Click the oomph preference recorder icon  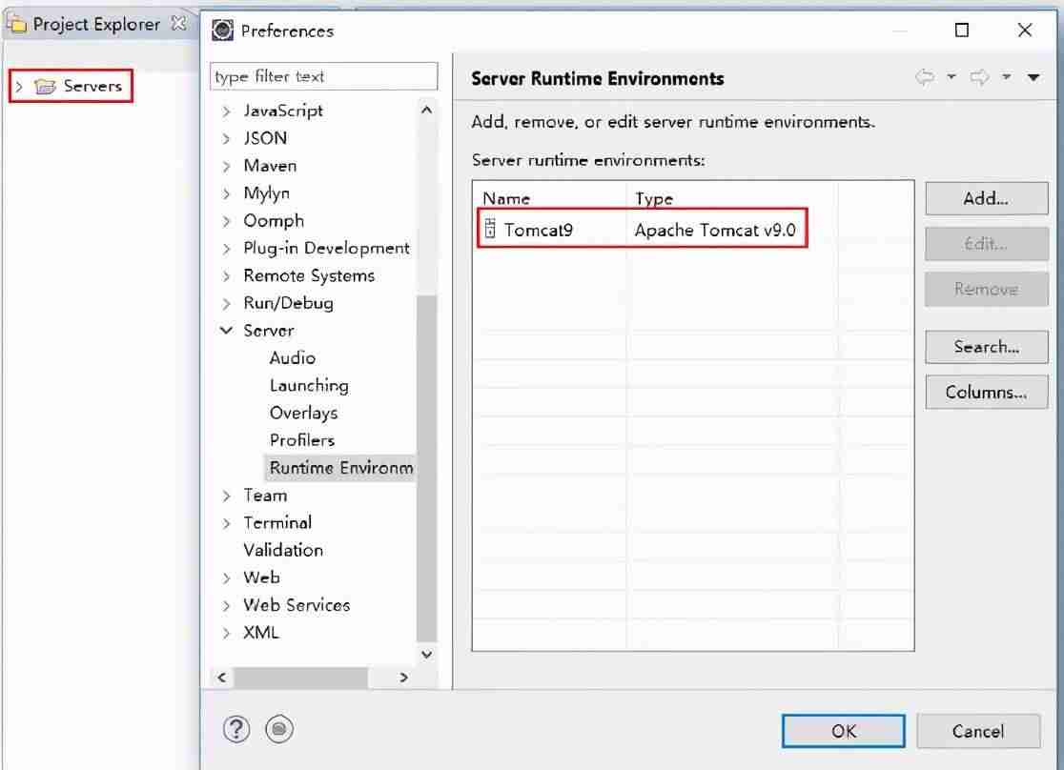279,729
